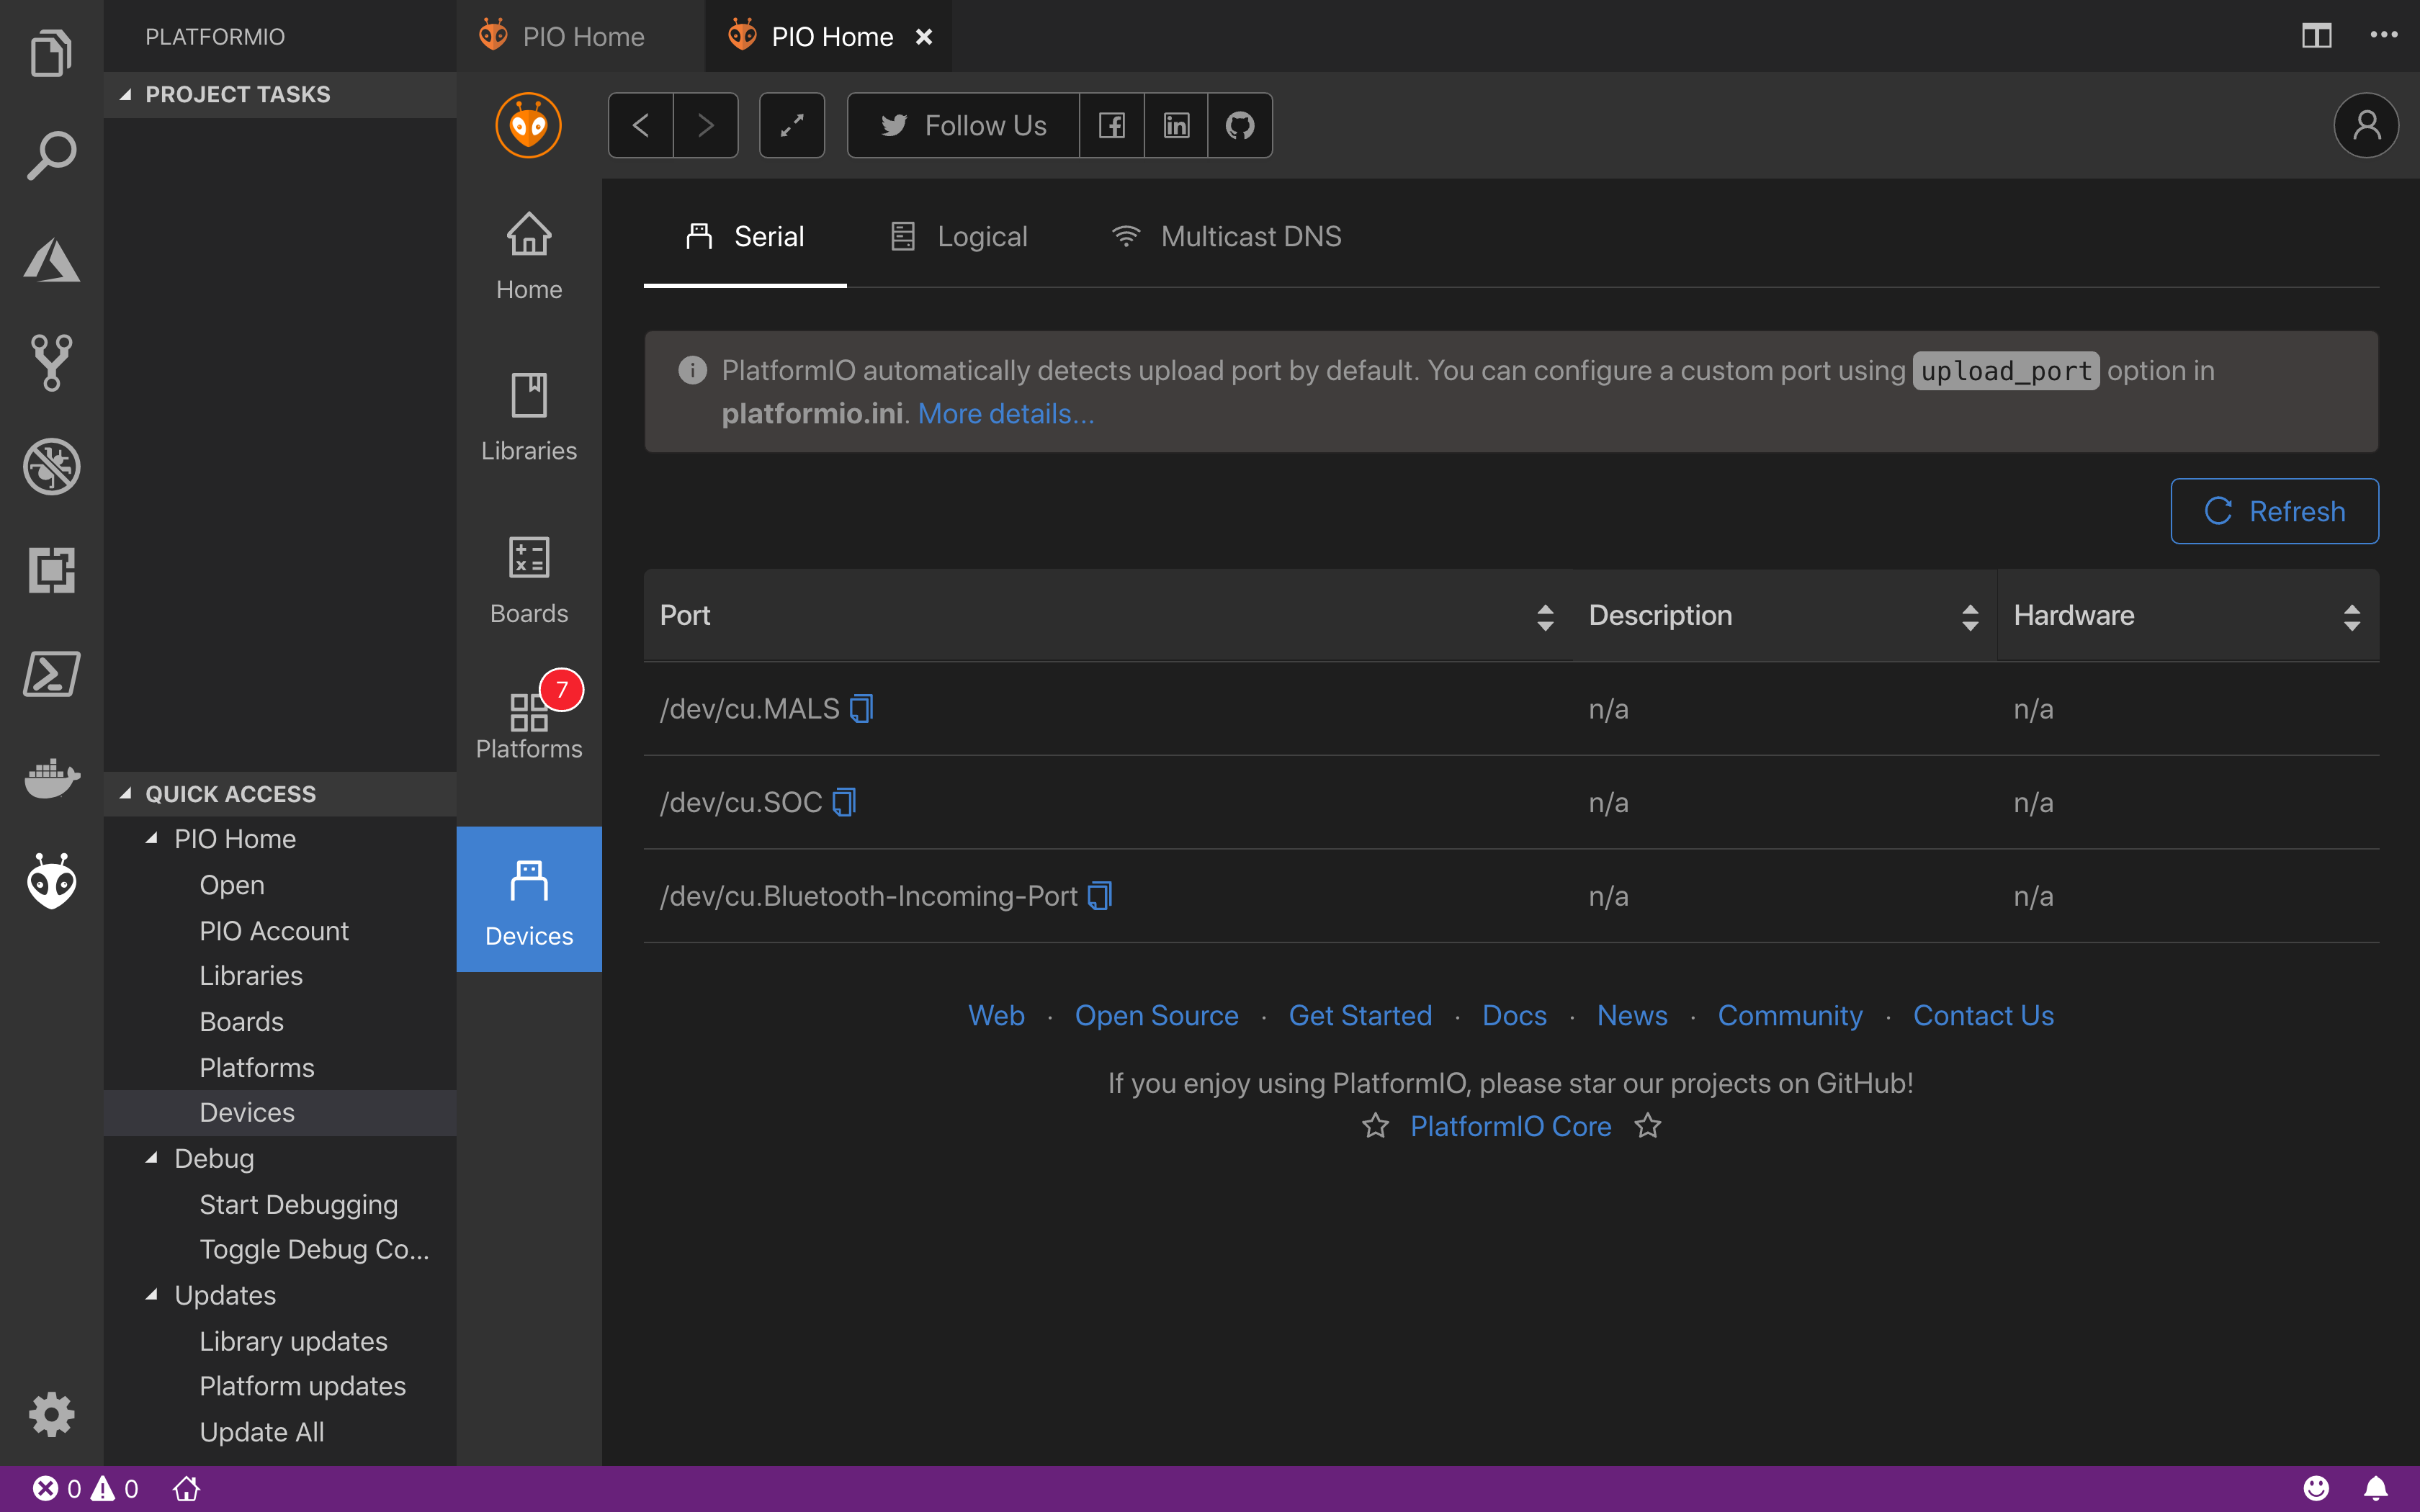The width and height of the screenshot is (2420, 1512).
Task: Copy the /dev/cu.MALS port path
Action: tap(861, 709)
